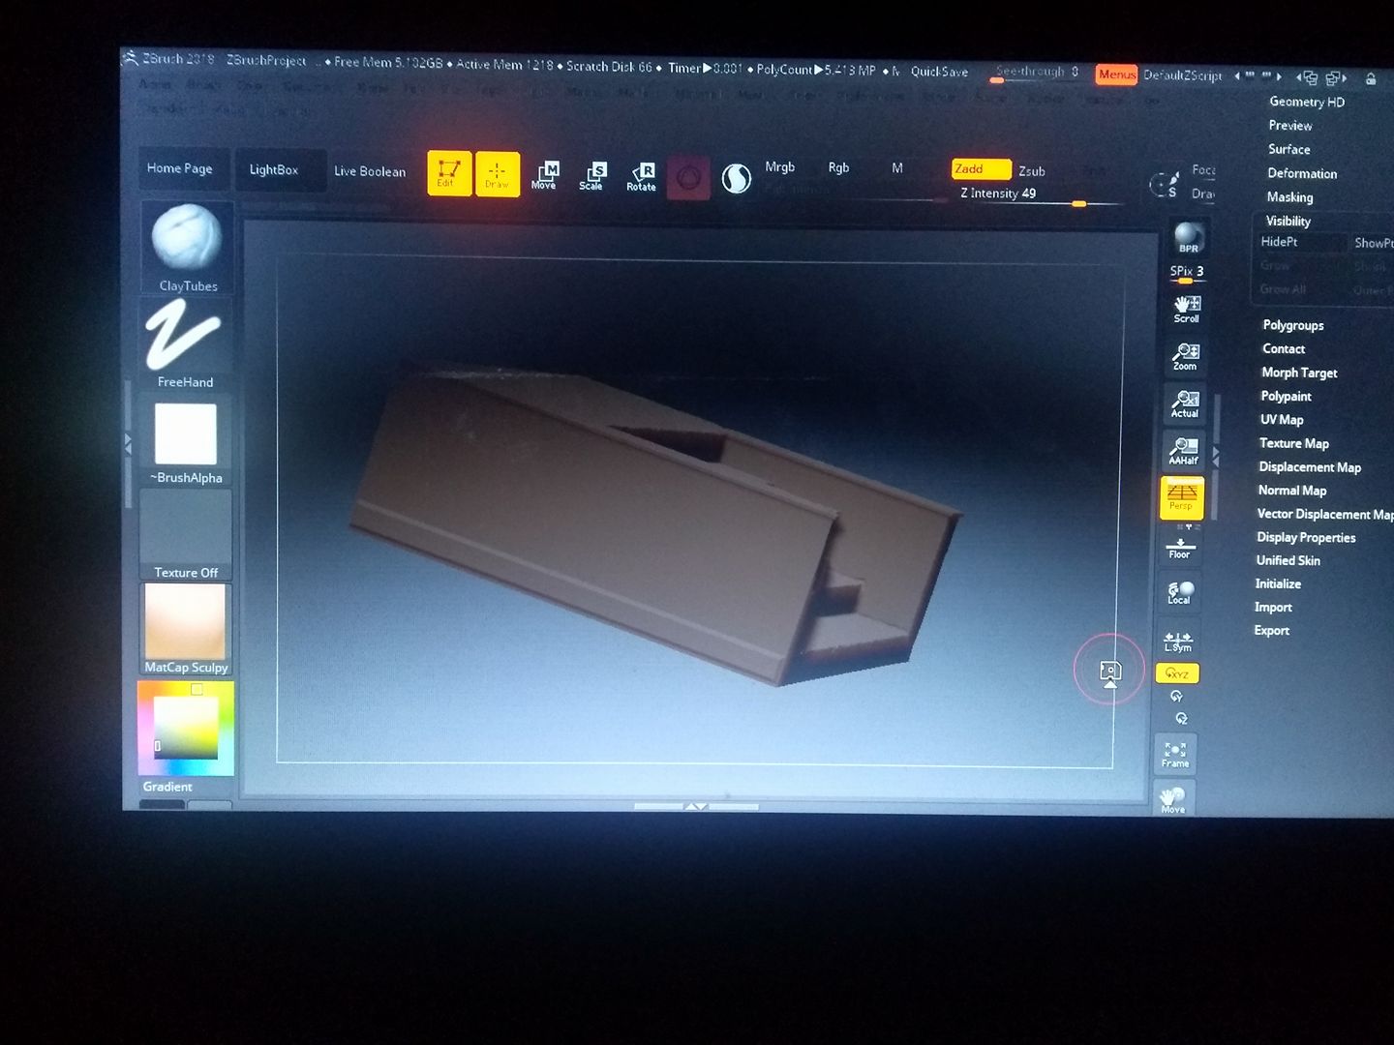Activate the Move view icon at the bottom right
This screenshot has height=1045, width=1394.
click(1173, 800)
